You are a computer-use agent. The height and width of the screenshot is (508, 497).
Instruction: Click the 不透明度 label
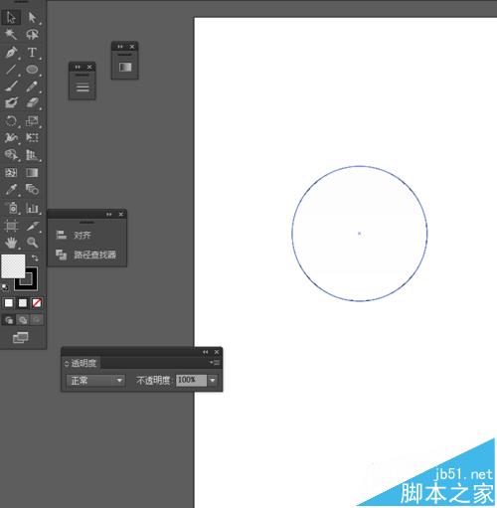tap(153, 381)
